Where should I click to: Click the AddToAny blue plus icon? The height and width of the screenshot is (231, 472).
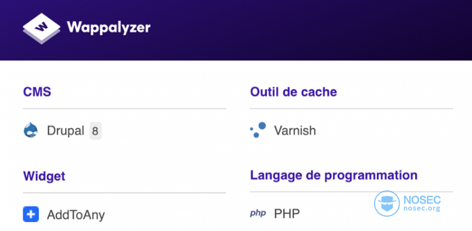(x=30, y=214)
